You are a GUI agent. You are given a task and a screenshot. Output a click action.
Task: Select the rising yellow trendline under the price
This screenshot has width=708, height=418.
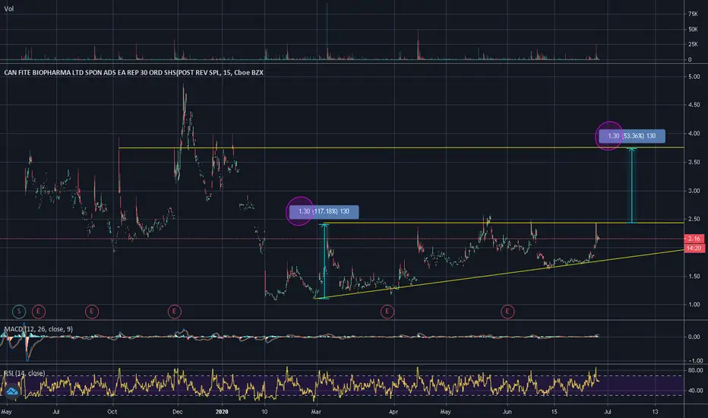pyautogui.click(x=499, y=274)
